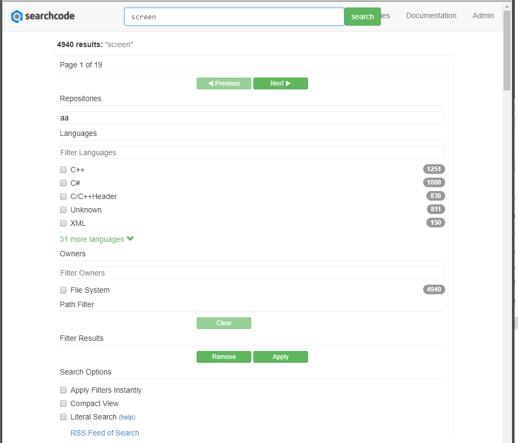Check the File System owner checkbox
518x443 pixels.
click(63, 290)
